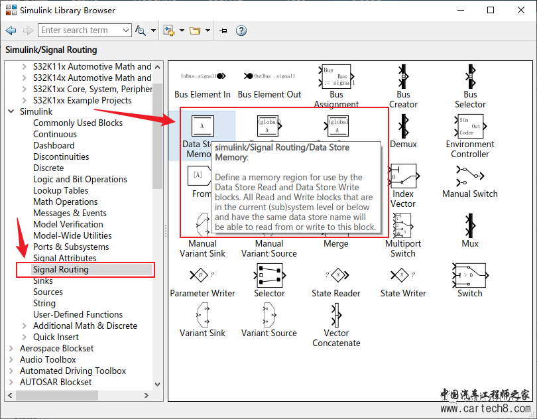
Task: Click the open folder icon
Action: pos(195,30)
